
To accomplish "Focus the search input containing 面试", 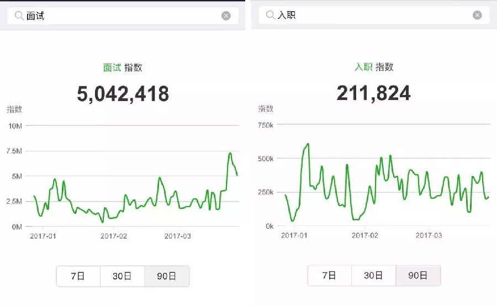I will (x=123, y=16).
